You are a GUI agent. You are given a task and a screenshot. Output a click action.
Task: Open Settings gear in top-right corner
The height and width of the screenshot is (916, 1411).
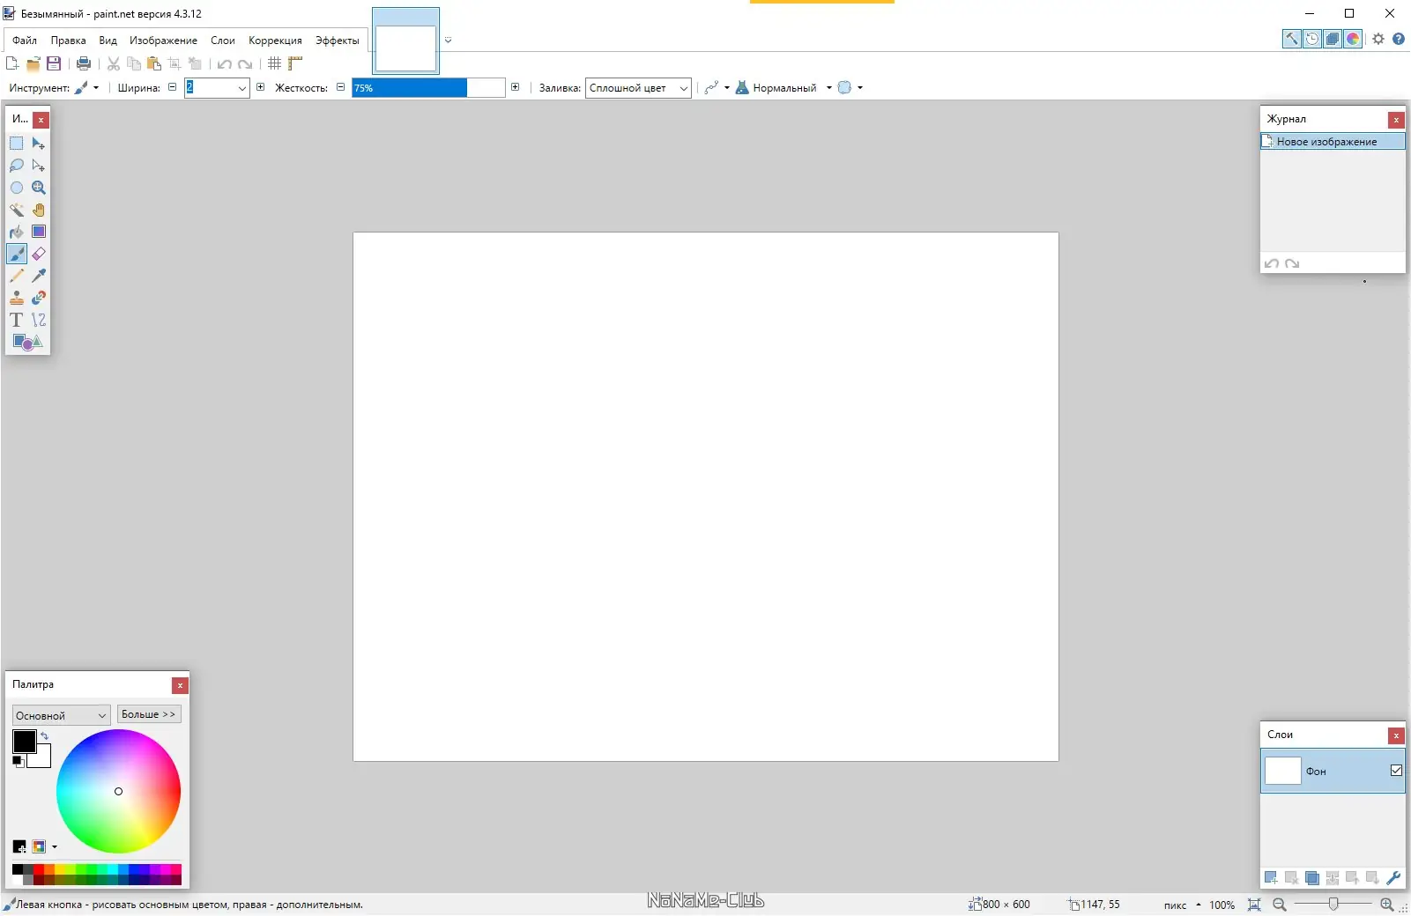pyautogui.click(x=1378, y=39)
